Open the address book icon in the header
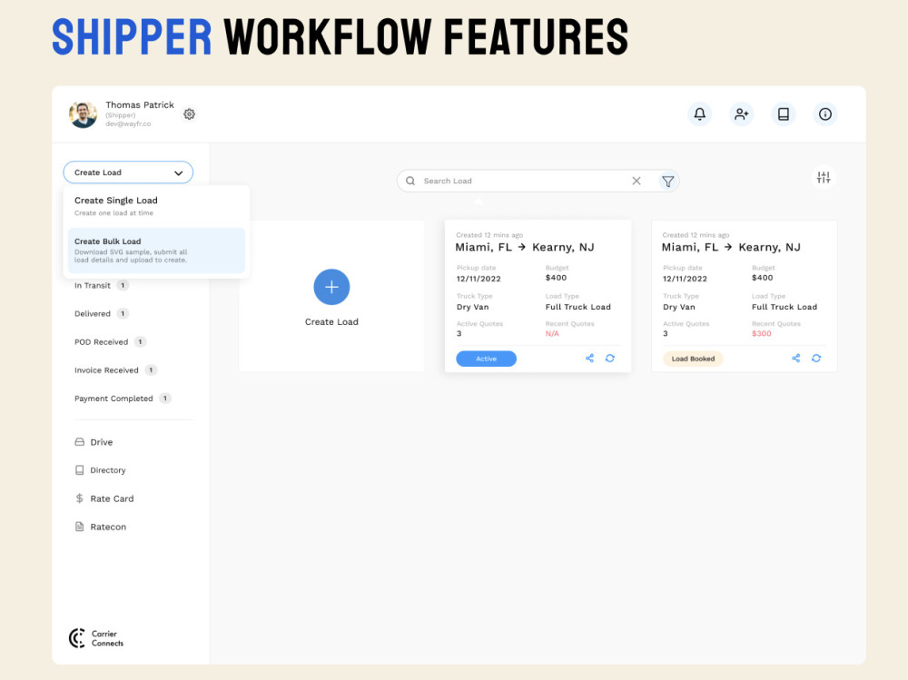Viewport: 908px width, 680px height. 783,113
